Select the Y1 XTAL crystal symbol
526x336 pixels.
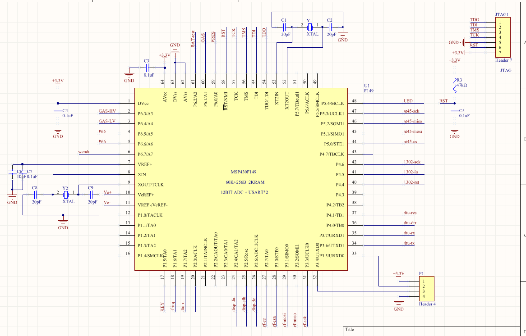click(309, 27)
